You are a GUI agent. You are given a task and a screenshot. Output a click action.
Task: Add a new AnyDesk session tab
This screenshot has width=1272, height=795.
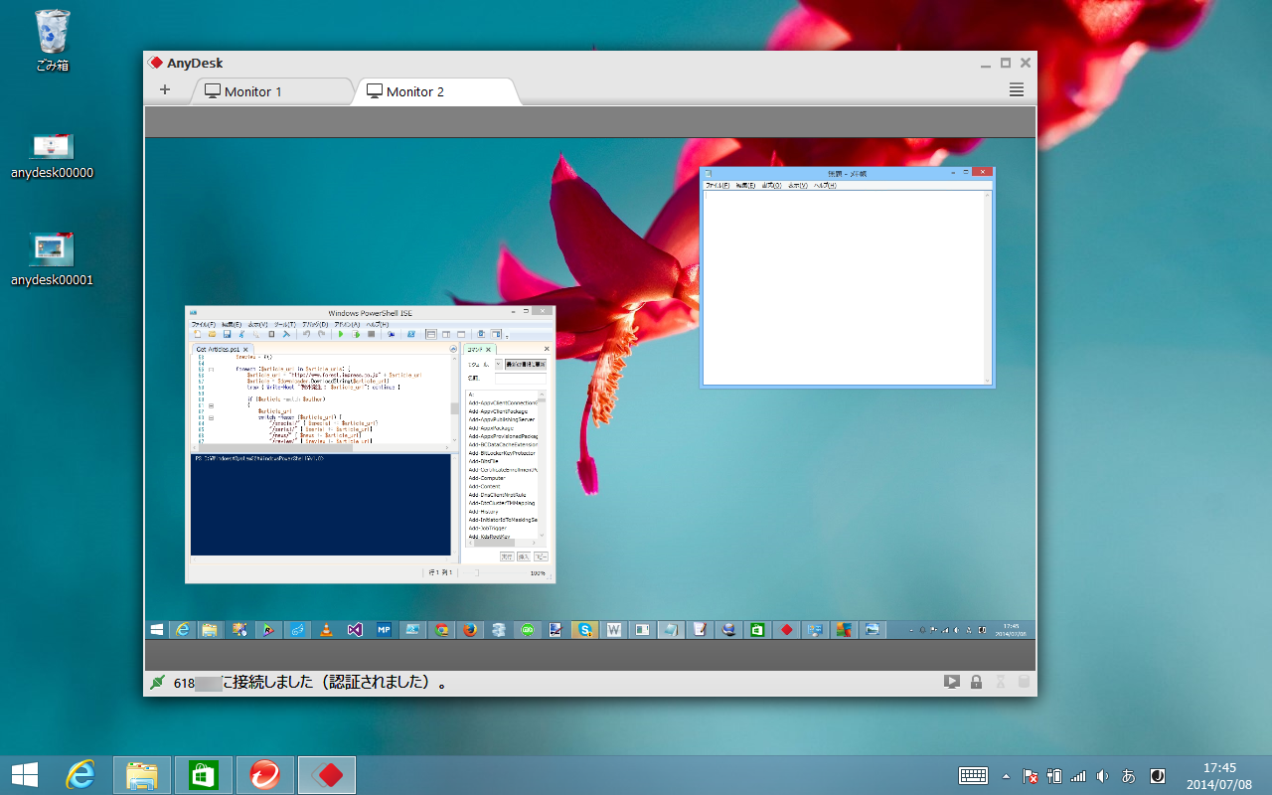point(165,90)
